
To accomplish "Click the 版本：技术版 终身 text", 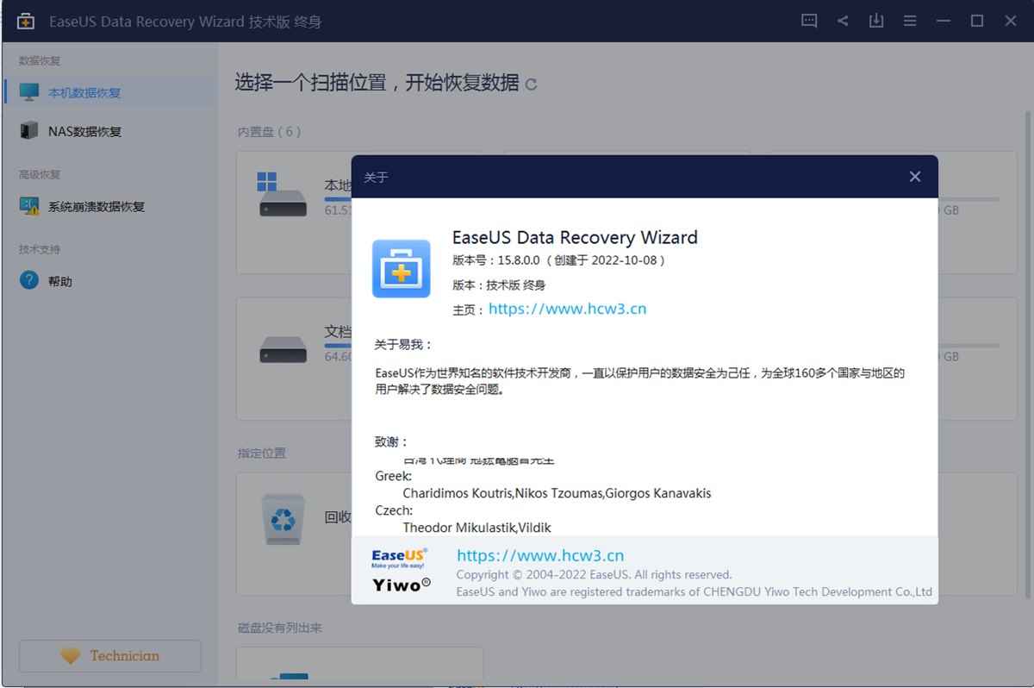I will coord(499,285).
